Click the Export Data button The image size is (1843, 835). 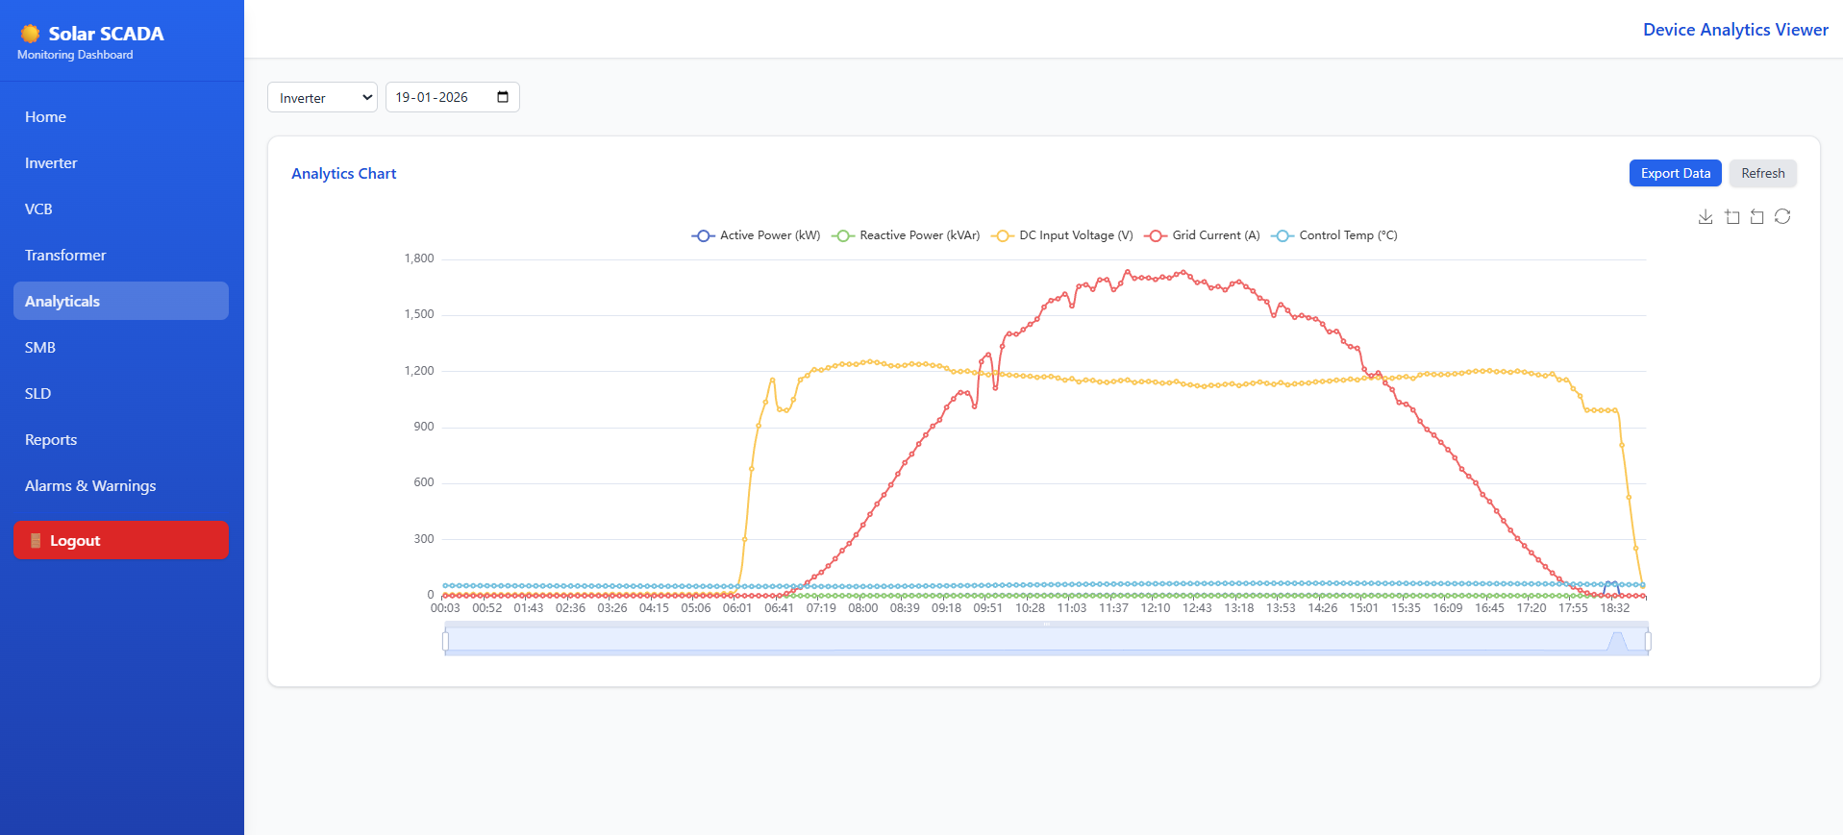click(1675, 174)
